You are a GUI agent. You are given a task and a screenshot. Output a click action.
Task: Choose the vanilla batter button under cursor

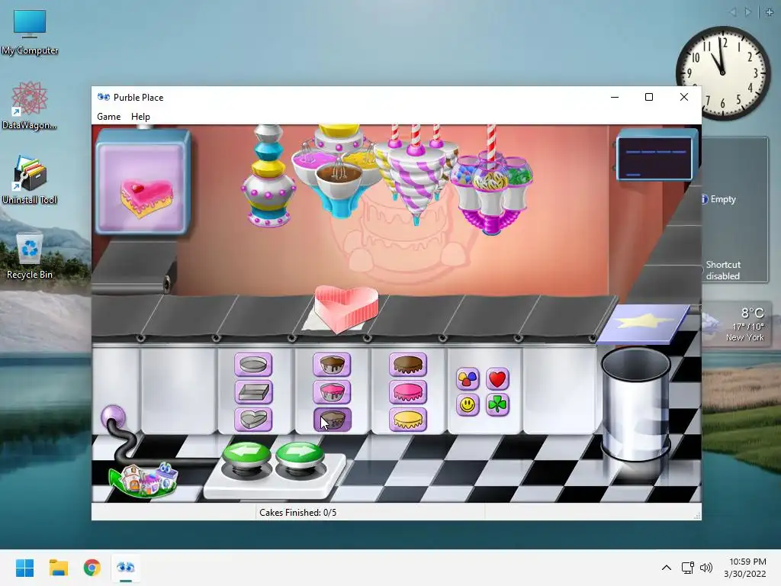coord(333,419)
